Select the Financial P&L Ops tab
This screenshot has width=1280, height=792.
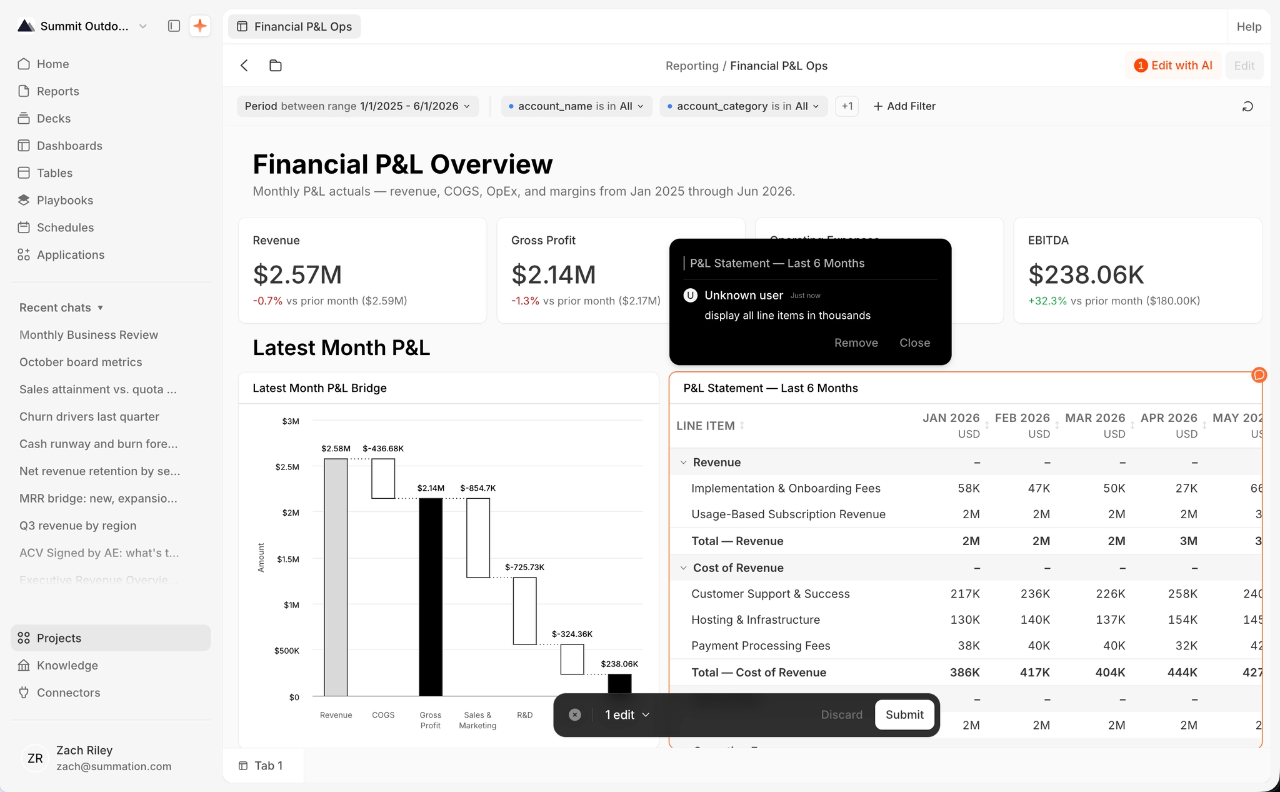(x=294, y=26)
